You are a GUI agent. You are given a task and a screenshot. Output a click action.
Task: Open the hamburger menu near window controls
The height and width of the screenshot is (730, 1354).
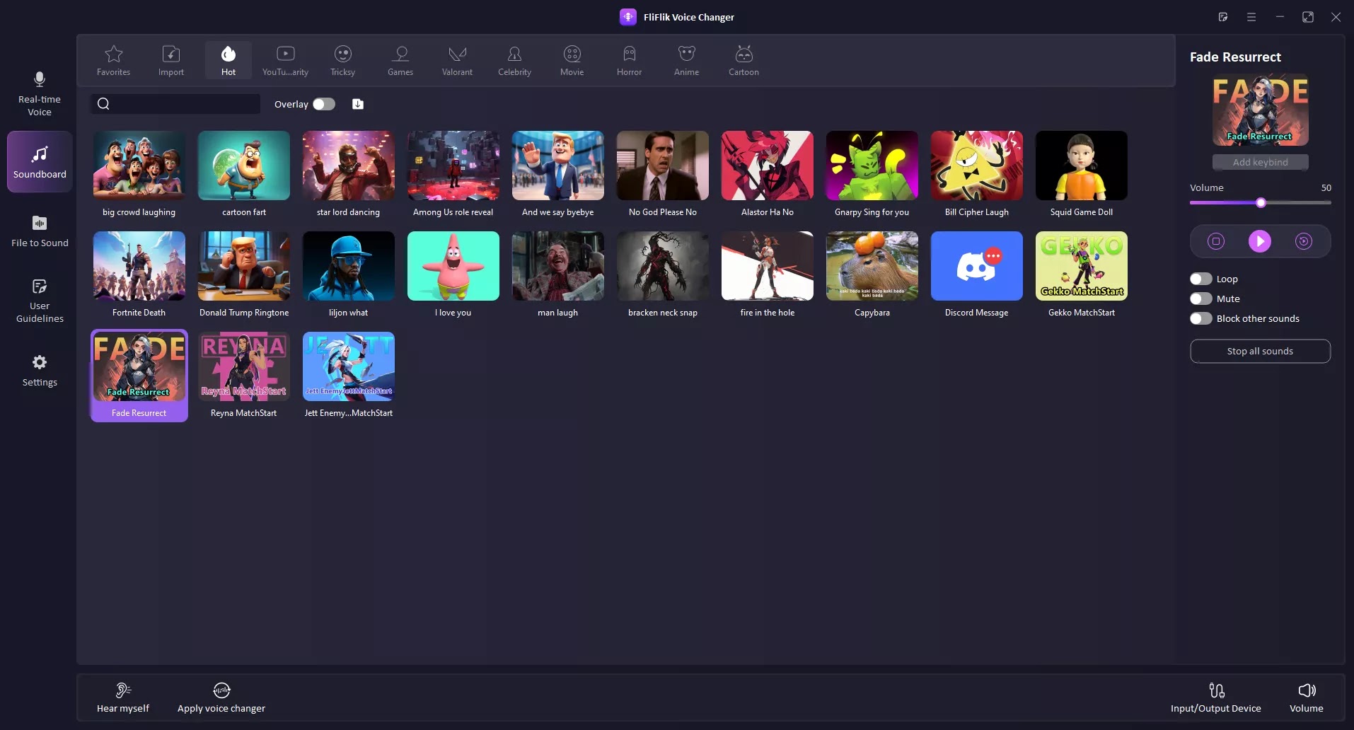[x=1251, y=16]
